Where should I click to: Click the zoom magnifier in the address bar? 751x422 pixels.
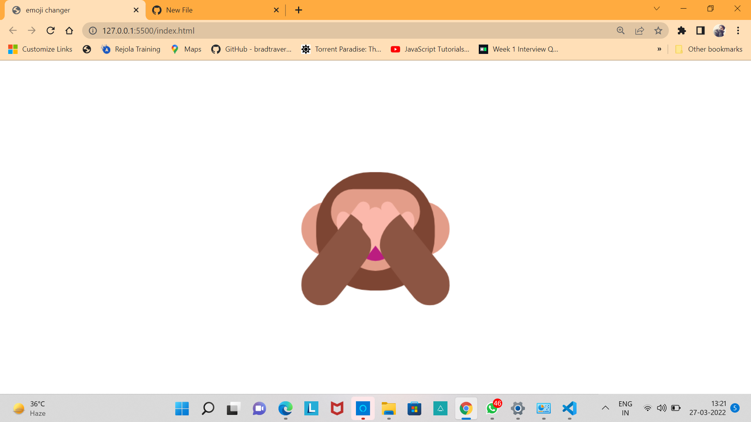click(x=621, y=30)
